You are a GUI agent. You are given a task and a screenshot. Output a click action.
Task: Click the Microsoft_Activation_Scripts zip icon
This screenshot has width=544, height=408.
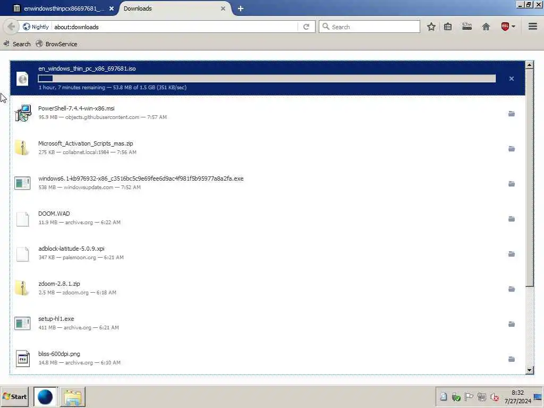click(22, 148)
